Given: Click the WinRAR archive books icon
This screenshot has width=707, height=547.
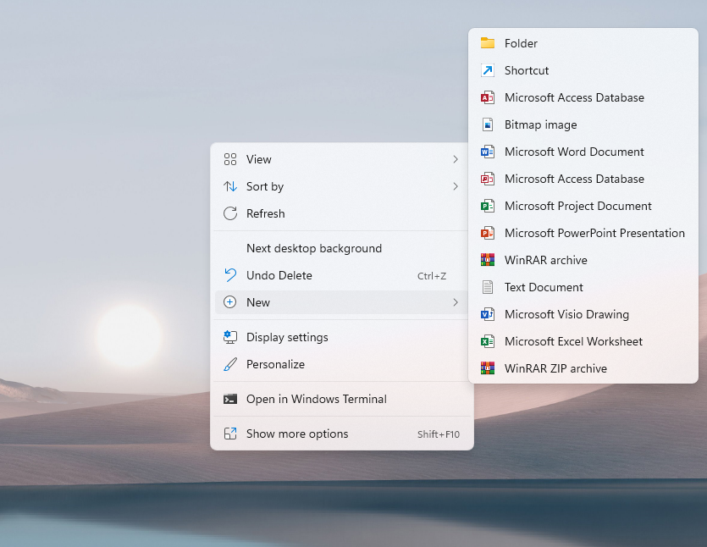Looking at the screenshot, I should (x=488, y=260).
